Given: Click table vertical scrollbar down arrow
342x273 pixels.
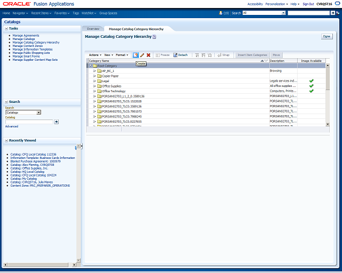Looking at the screenshot, I should 328,124.
